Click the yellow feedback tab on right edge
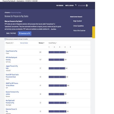 94,32
